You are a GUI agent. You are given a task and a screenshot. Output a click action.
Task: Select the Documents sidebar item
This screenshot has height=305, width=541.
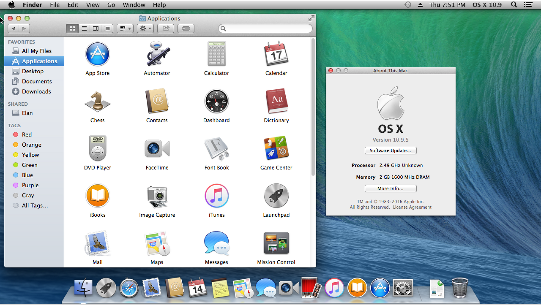37,81
